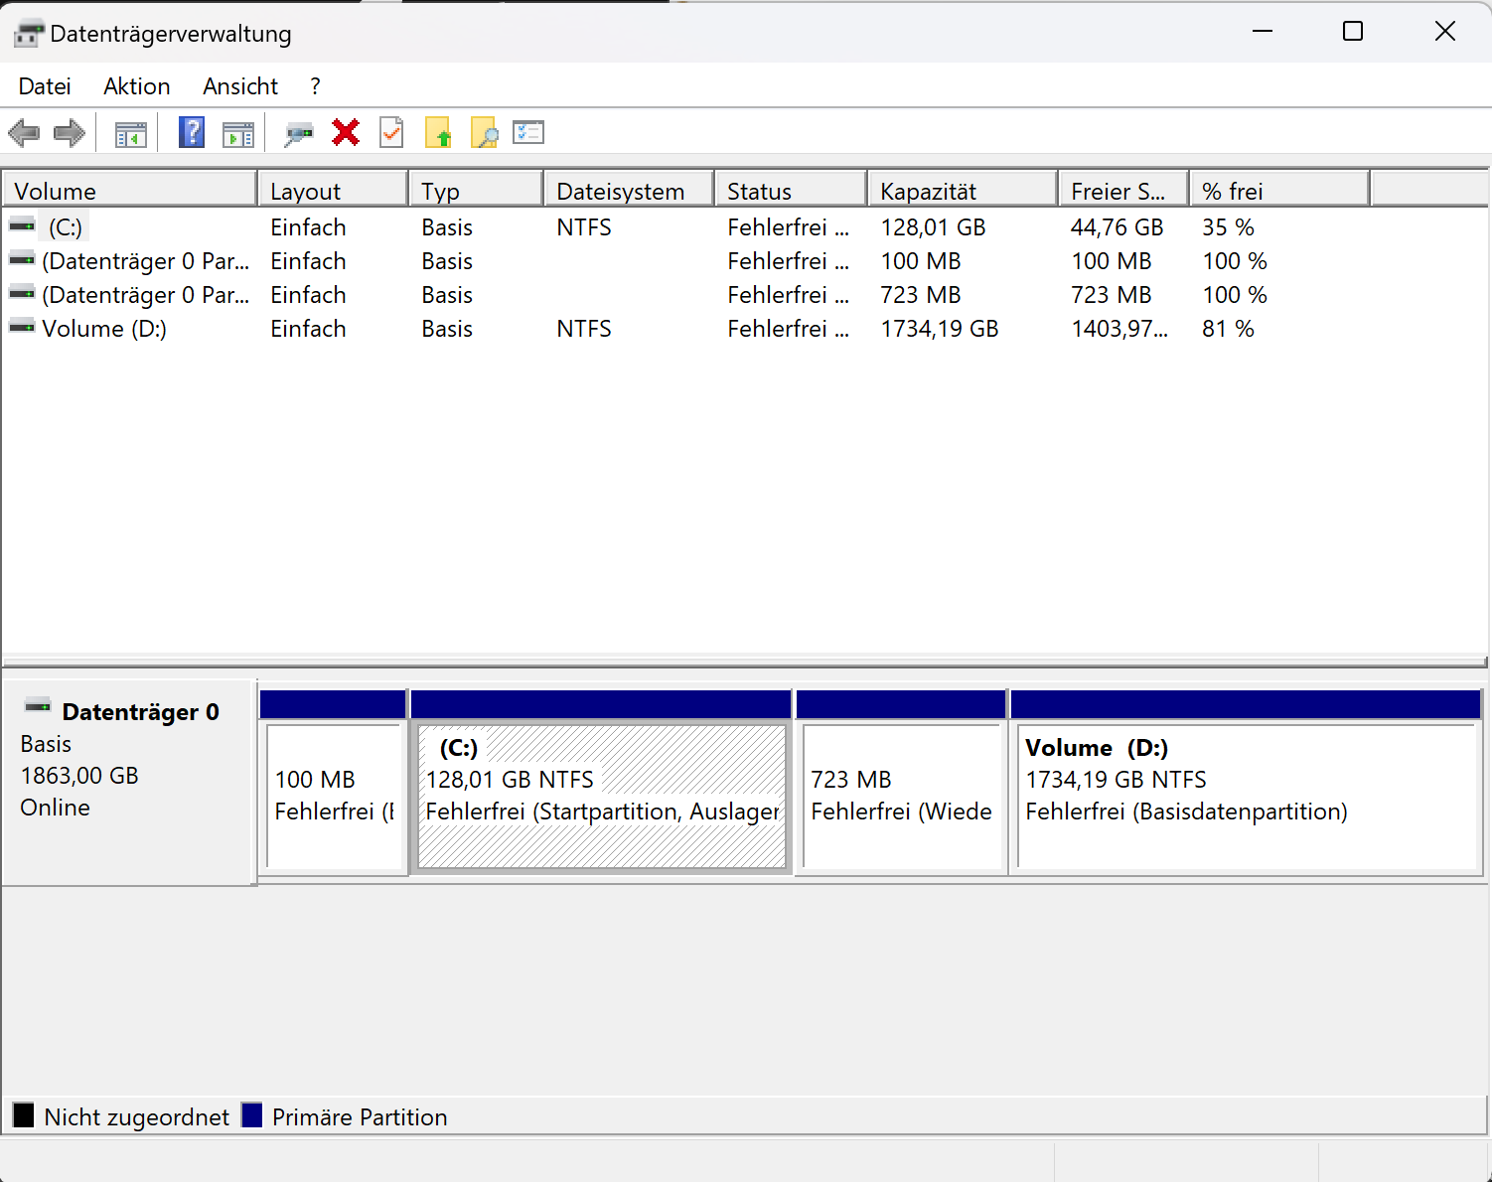
Task: Click the Primäre Partition legend label
Action: (x=360, y=1117)
